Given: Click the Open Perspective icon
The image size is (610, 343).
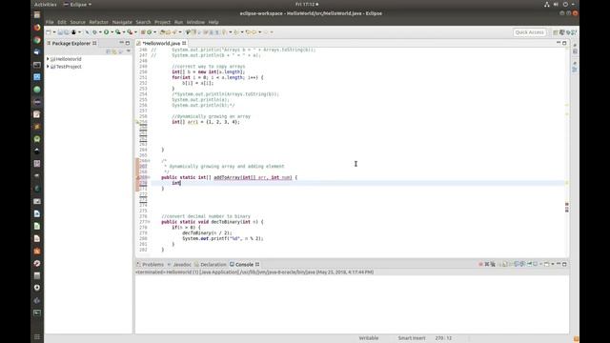Looking at the screenshot, I should 556,32.
